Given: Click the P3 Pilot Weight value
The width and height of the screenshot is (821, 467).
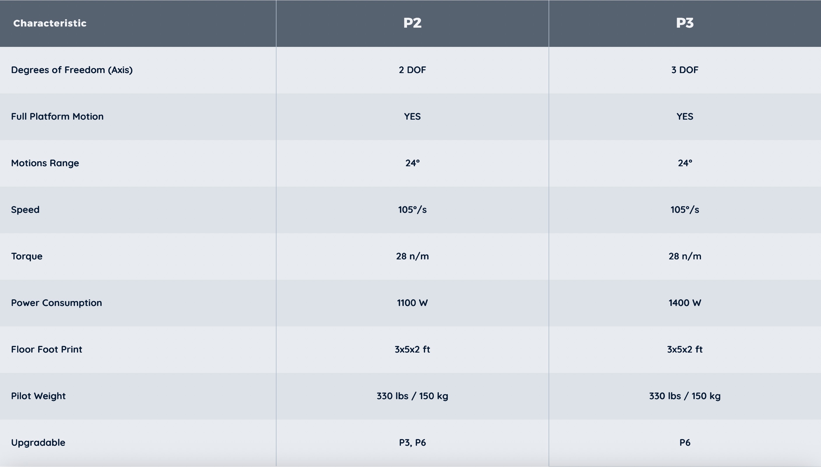Looking at the screenshot, I should coord(685,396).
